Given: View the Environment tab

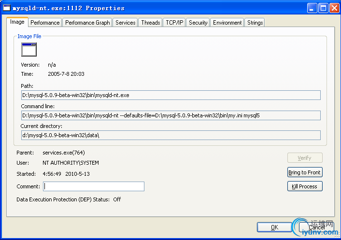Looking at the screenshot, I should pyautogui.click(x=227, y=23).
